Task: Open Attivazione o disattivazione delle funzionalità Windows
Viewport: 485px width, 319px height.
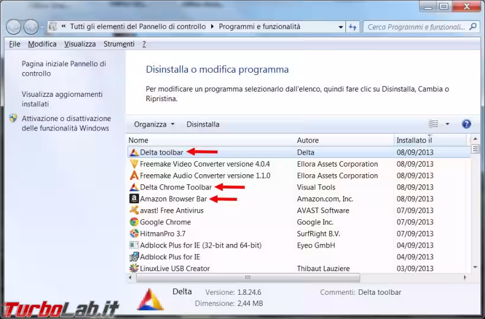Action: coord(66,123)
